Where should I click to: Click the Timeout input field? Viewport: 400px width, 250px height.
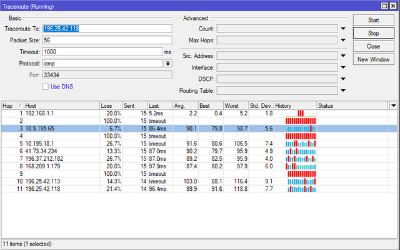pyautogui.click(x=102, y=52)
